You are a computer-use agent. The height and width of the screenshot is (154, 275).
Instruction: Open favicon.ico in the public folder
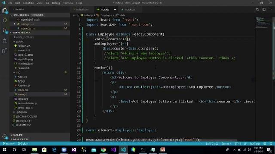tap(24, 46)
